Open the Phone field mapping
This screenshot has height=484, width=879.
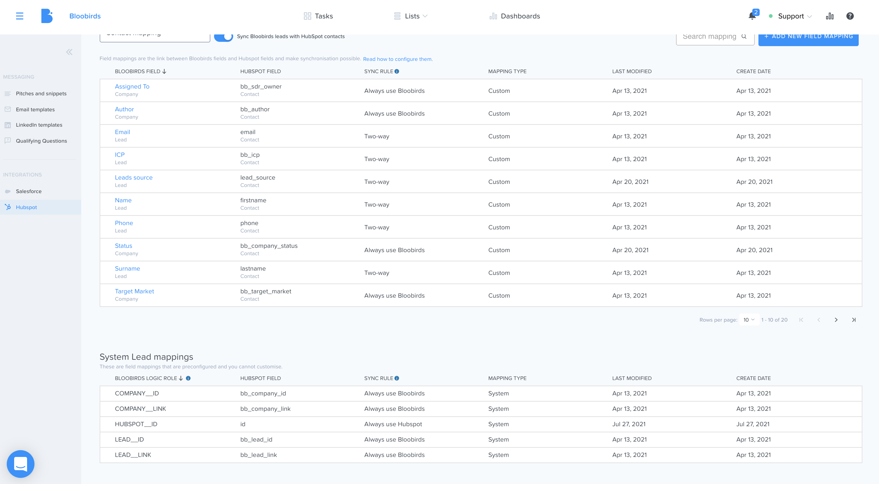coord(124,223)
